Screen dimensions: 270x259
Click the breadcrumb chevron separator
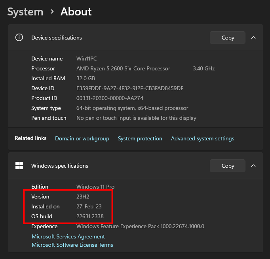coord(52,12)
